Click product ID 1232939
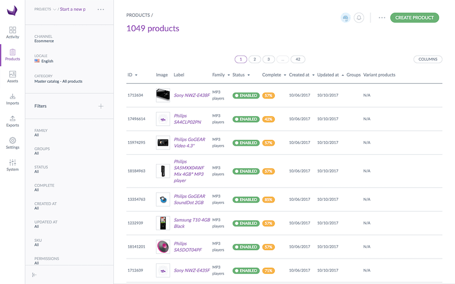Viewport: 455px width, 284px height. (135, 223)
